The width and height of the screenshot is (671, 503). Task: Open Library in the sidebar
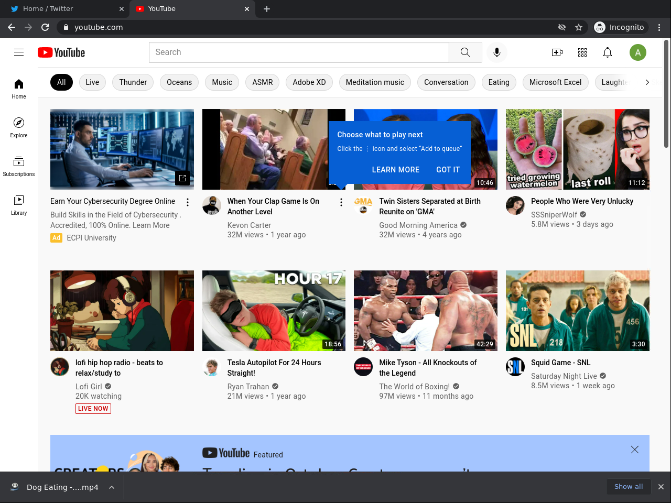(x=19, y=205)
